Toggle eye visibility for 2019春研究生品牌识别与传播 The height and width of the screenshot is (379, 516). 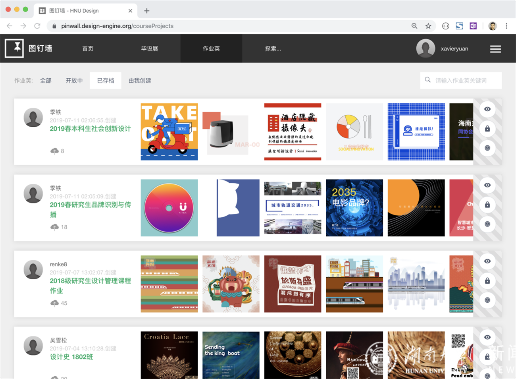tap(487, 185)
